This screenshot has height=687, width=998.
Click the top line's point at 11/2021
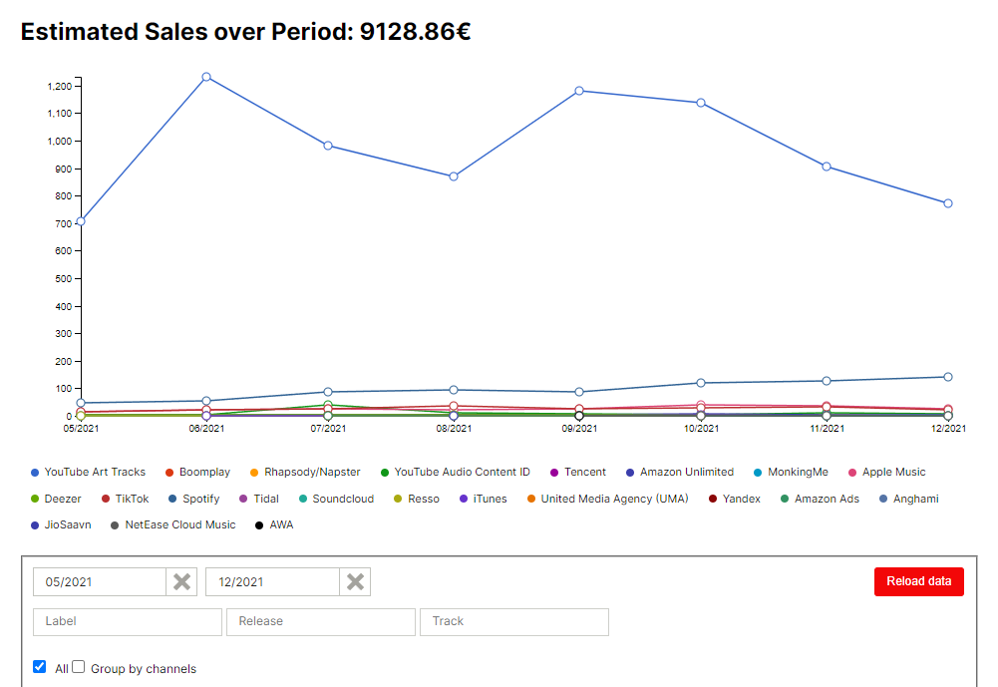tap(827, 167)
